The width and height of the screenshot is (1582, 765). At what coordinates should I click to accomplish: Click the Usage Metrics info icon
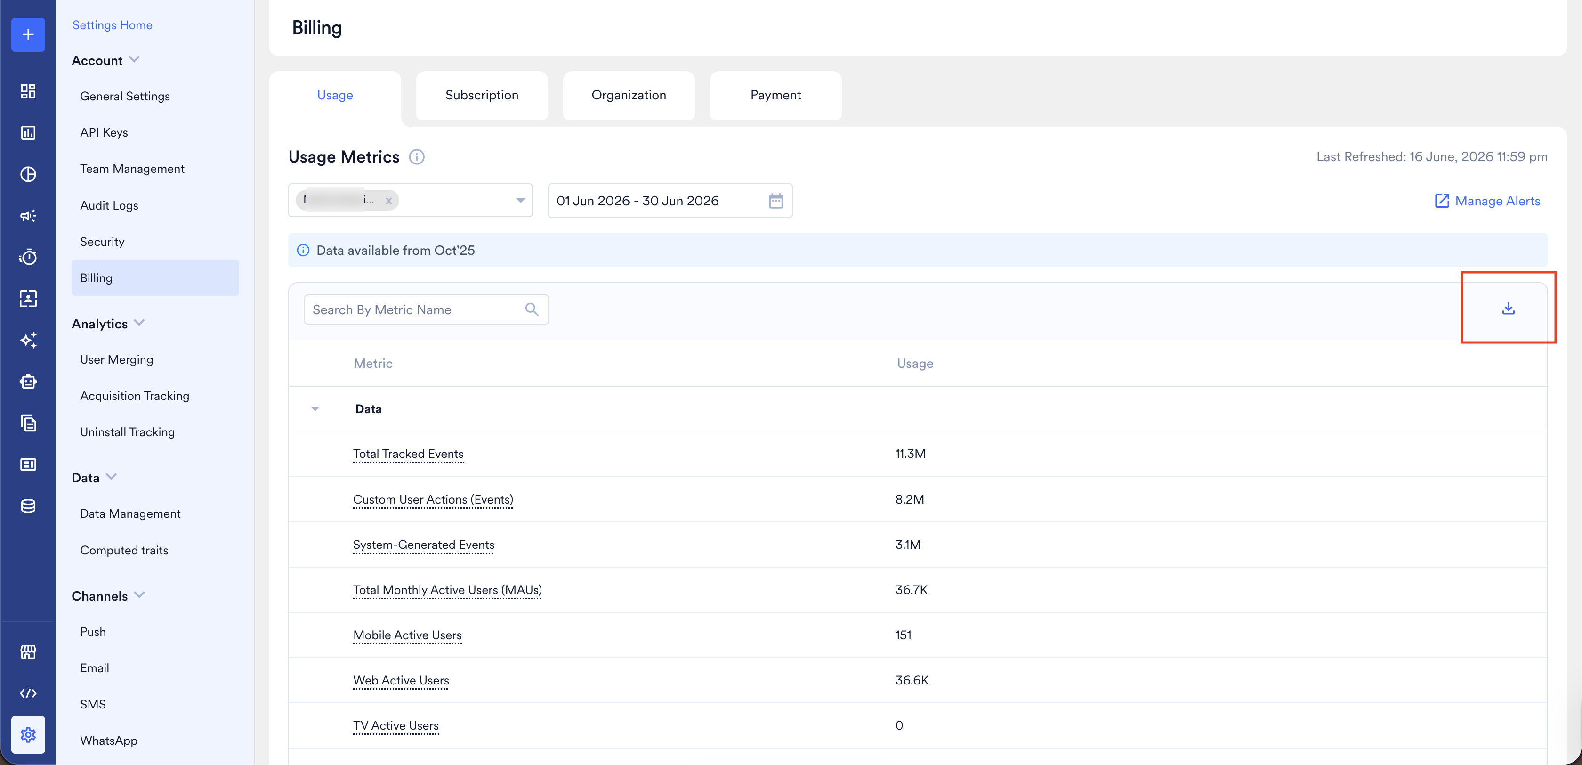point(416,157)
